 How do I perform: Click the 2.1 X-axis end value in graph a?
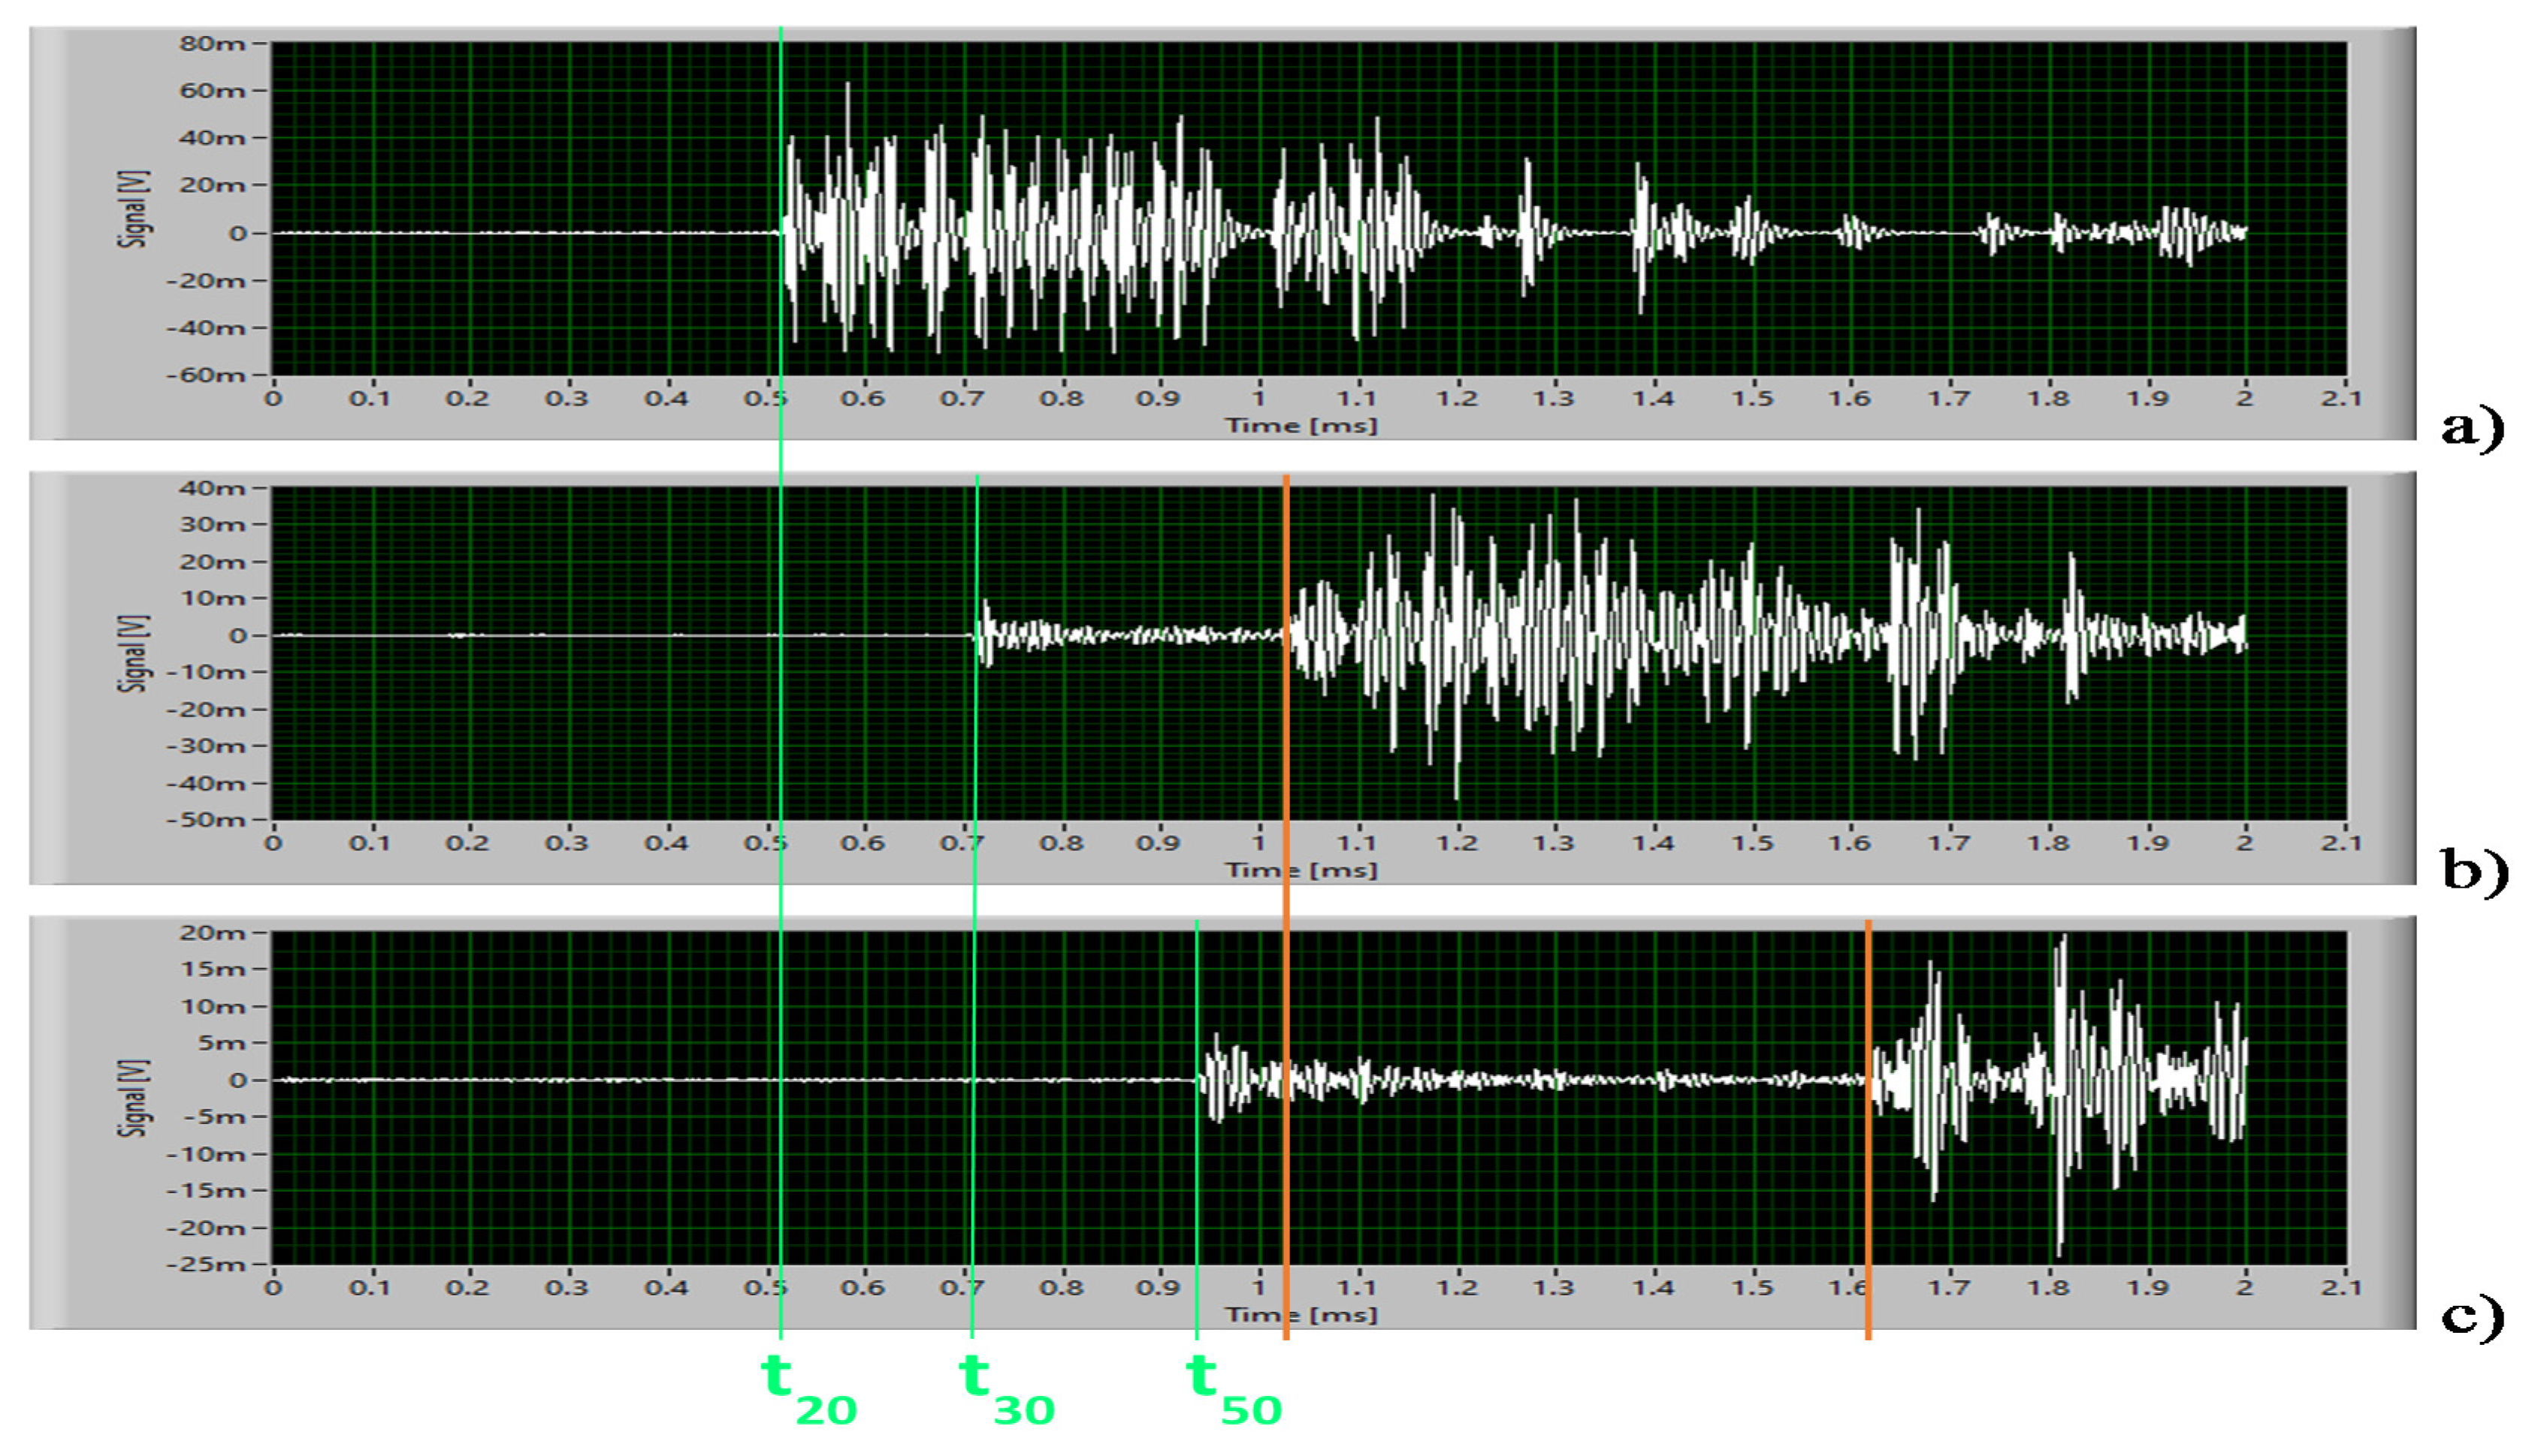(x=2341, y=398)
